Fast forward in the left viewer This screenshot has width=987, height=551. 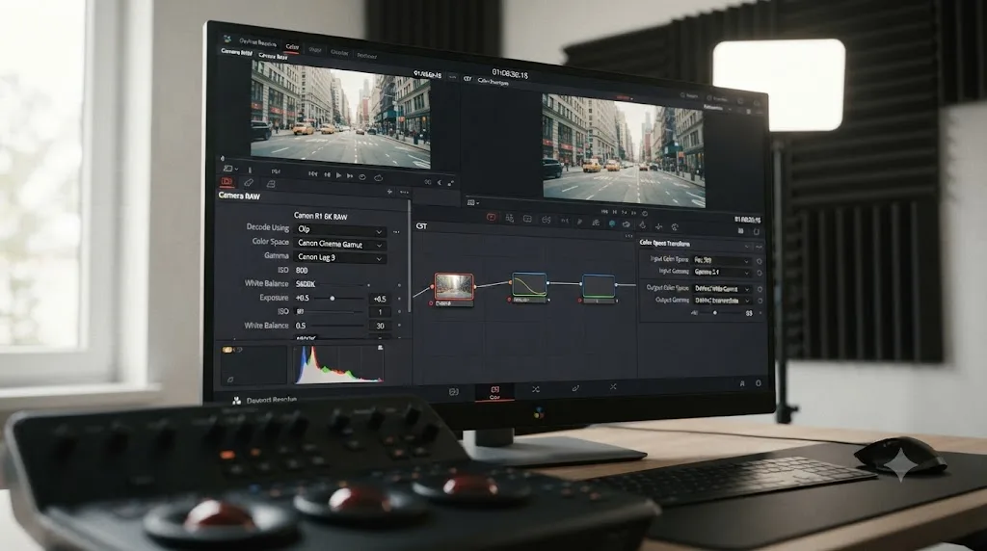point(350,176)
